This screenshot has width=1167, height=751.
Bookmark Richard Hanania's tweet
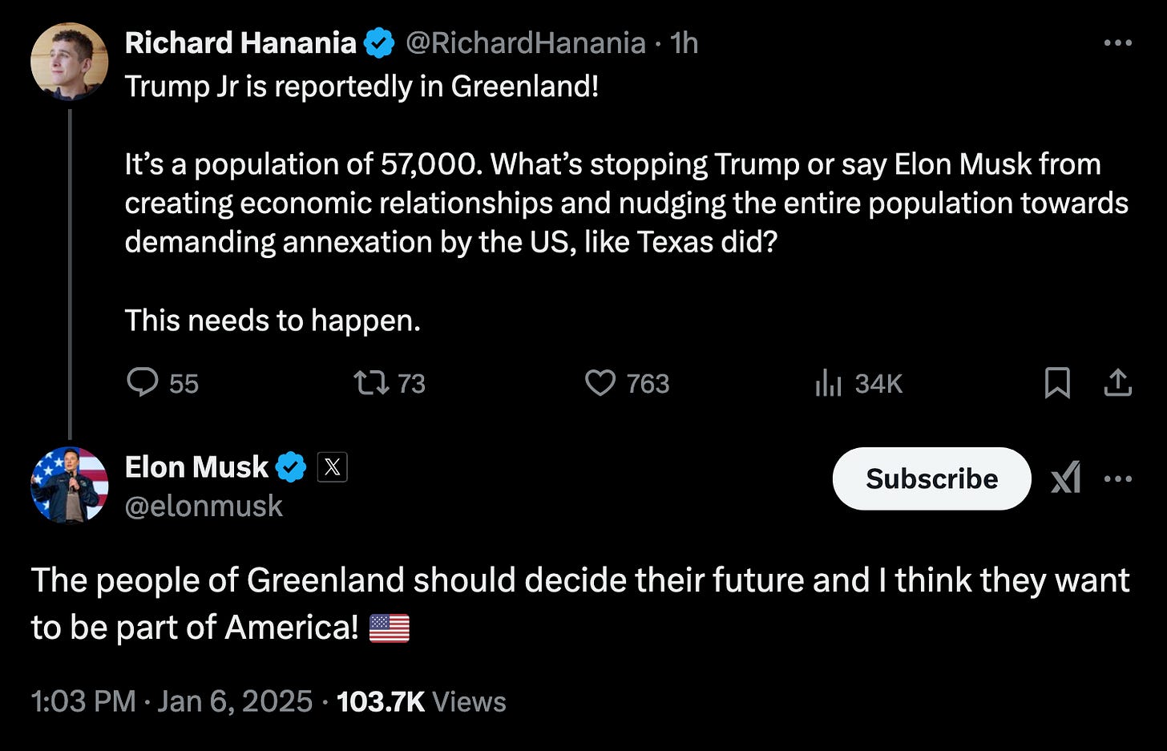(x=1057, y=383)
